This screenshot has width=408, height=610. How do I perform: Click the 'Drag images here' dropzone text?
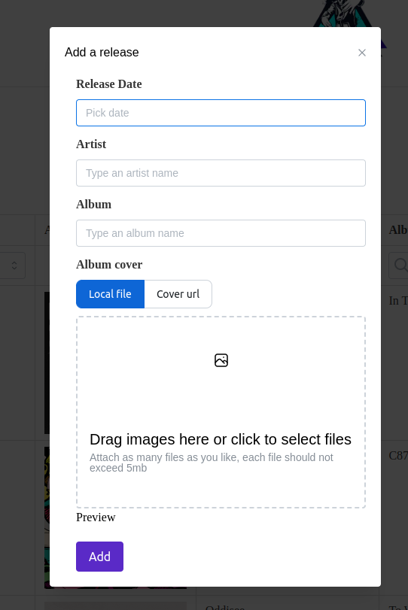221,439
